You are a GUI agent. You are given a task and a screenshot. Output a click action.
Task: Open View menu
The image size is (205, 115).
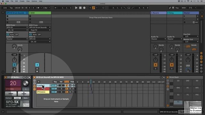(x=28, y=1)
